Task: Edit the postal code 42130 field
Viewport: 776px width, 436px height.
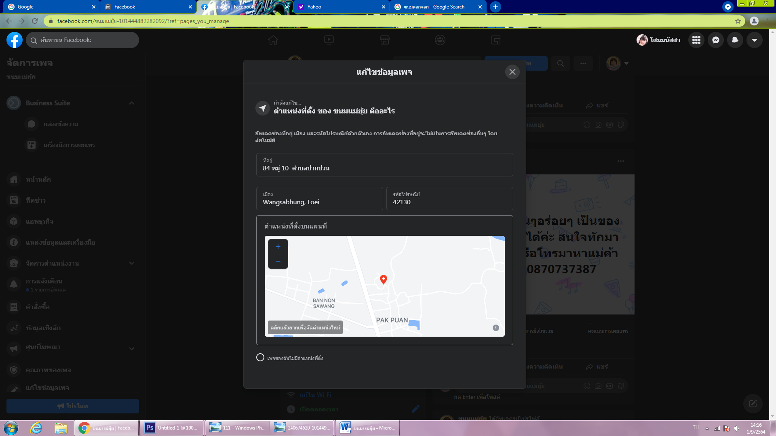Action: 449,199
